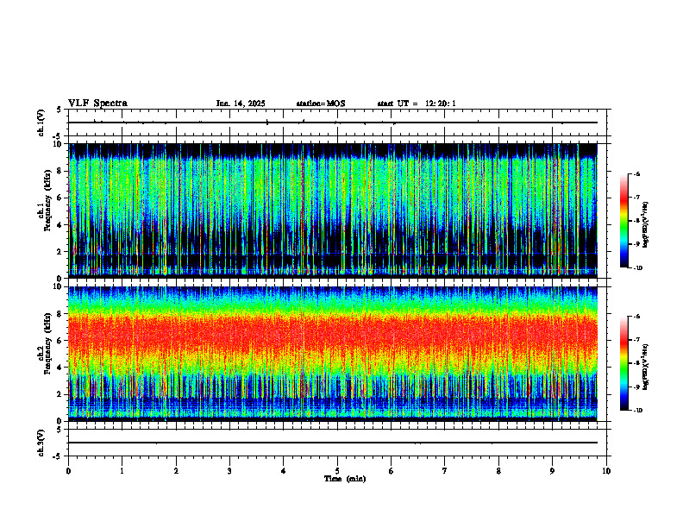Click the ch.3(V) waveform axis label
Viewport: 683px width, 528px height.
41,443
